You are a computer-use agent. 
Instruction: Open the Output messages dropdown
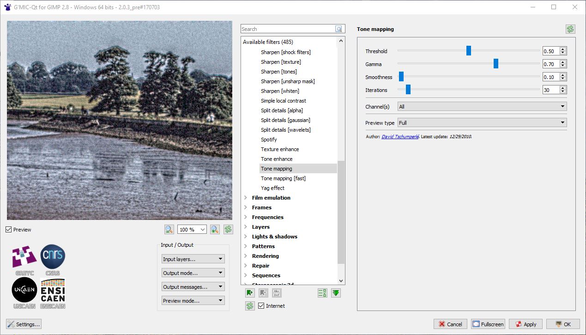[x=193, y=287]
